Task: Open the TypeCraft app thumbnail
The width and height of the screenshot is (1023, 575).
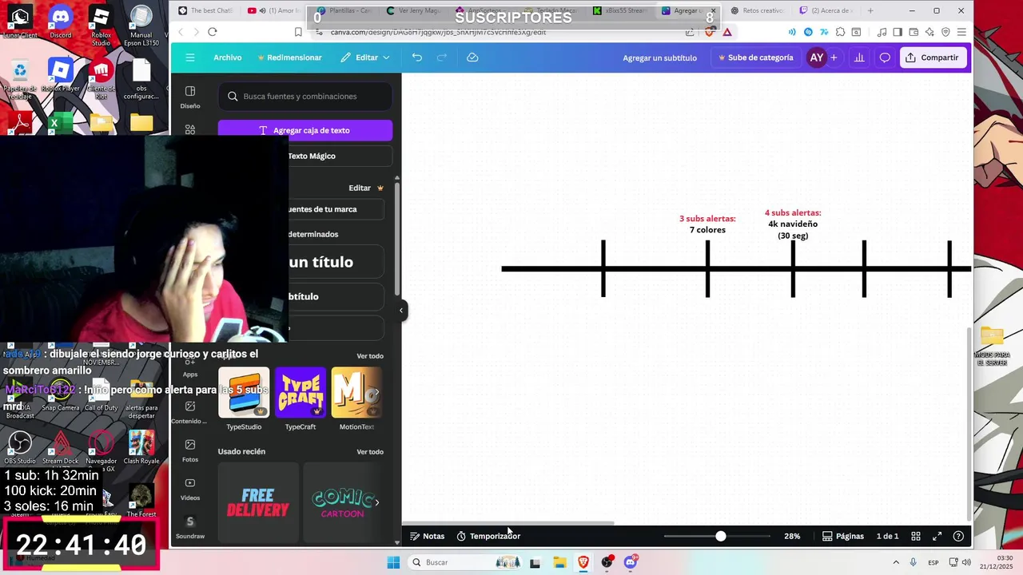Action: (301, 392)
